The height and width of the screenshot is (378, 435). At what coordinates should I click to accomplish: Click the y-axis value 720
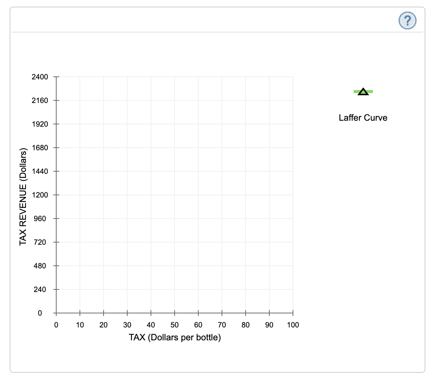[x=40, y=242]
